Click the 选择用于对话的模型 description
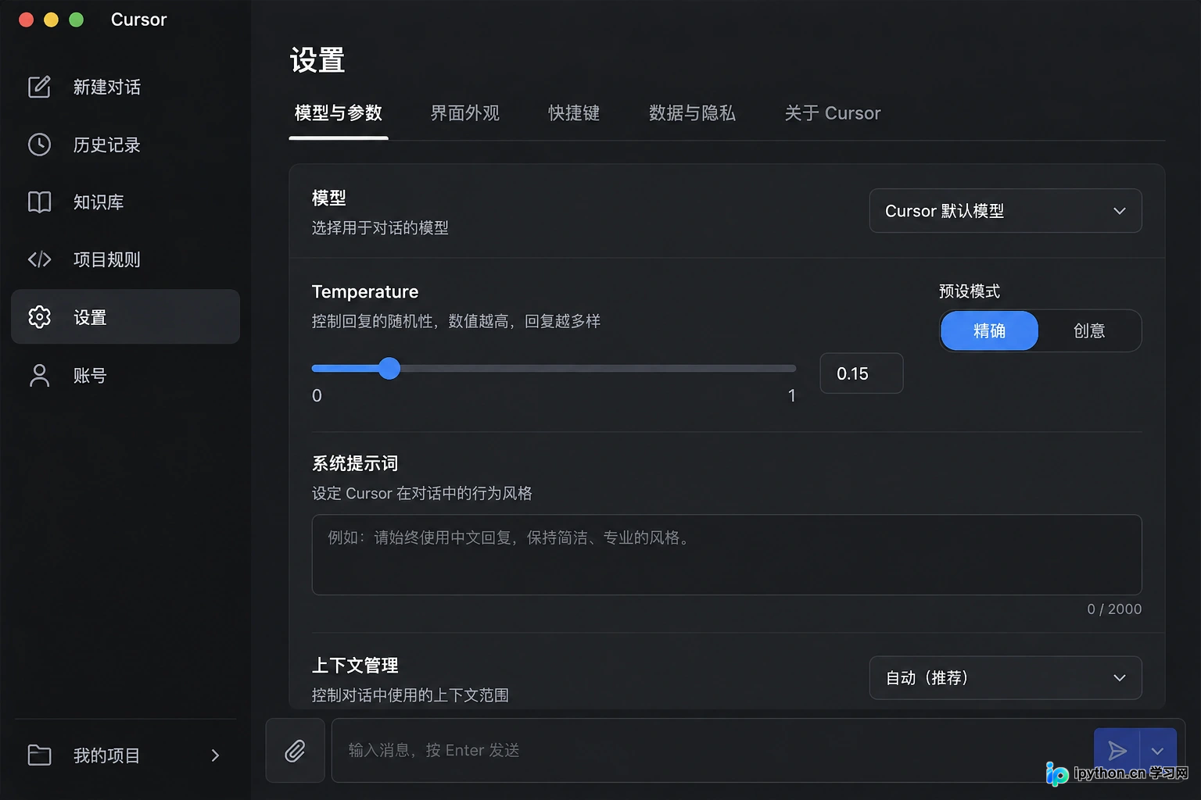Viewport: 1201px width, 800px height. [x=380, y=228]
